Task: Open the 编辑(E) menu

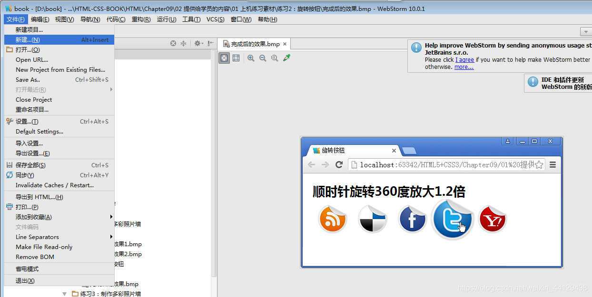Action: tap(40, 19)
